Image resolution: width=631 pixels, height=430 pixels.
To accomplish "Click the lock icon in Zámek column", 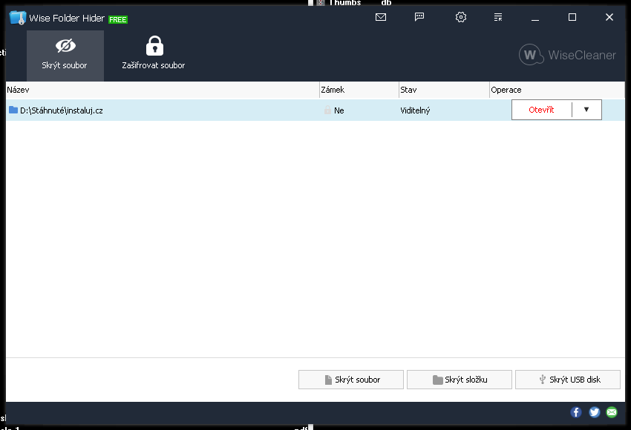I will coord(327,110).
